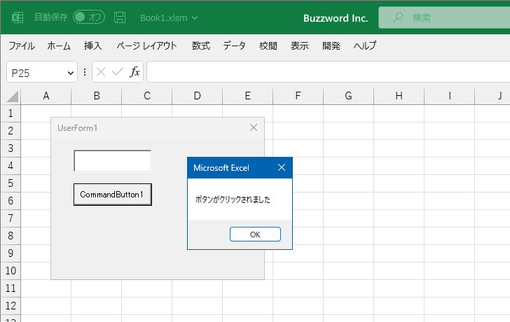510x322 pixels.
Task: Click the Name Box showing P25
Action: (x=42, y=72)
